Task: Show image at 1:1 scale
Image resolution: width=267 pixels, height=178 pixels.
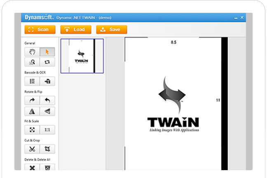Action: [x=47, y=130]
